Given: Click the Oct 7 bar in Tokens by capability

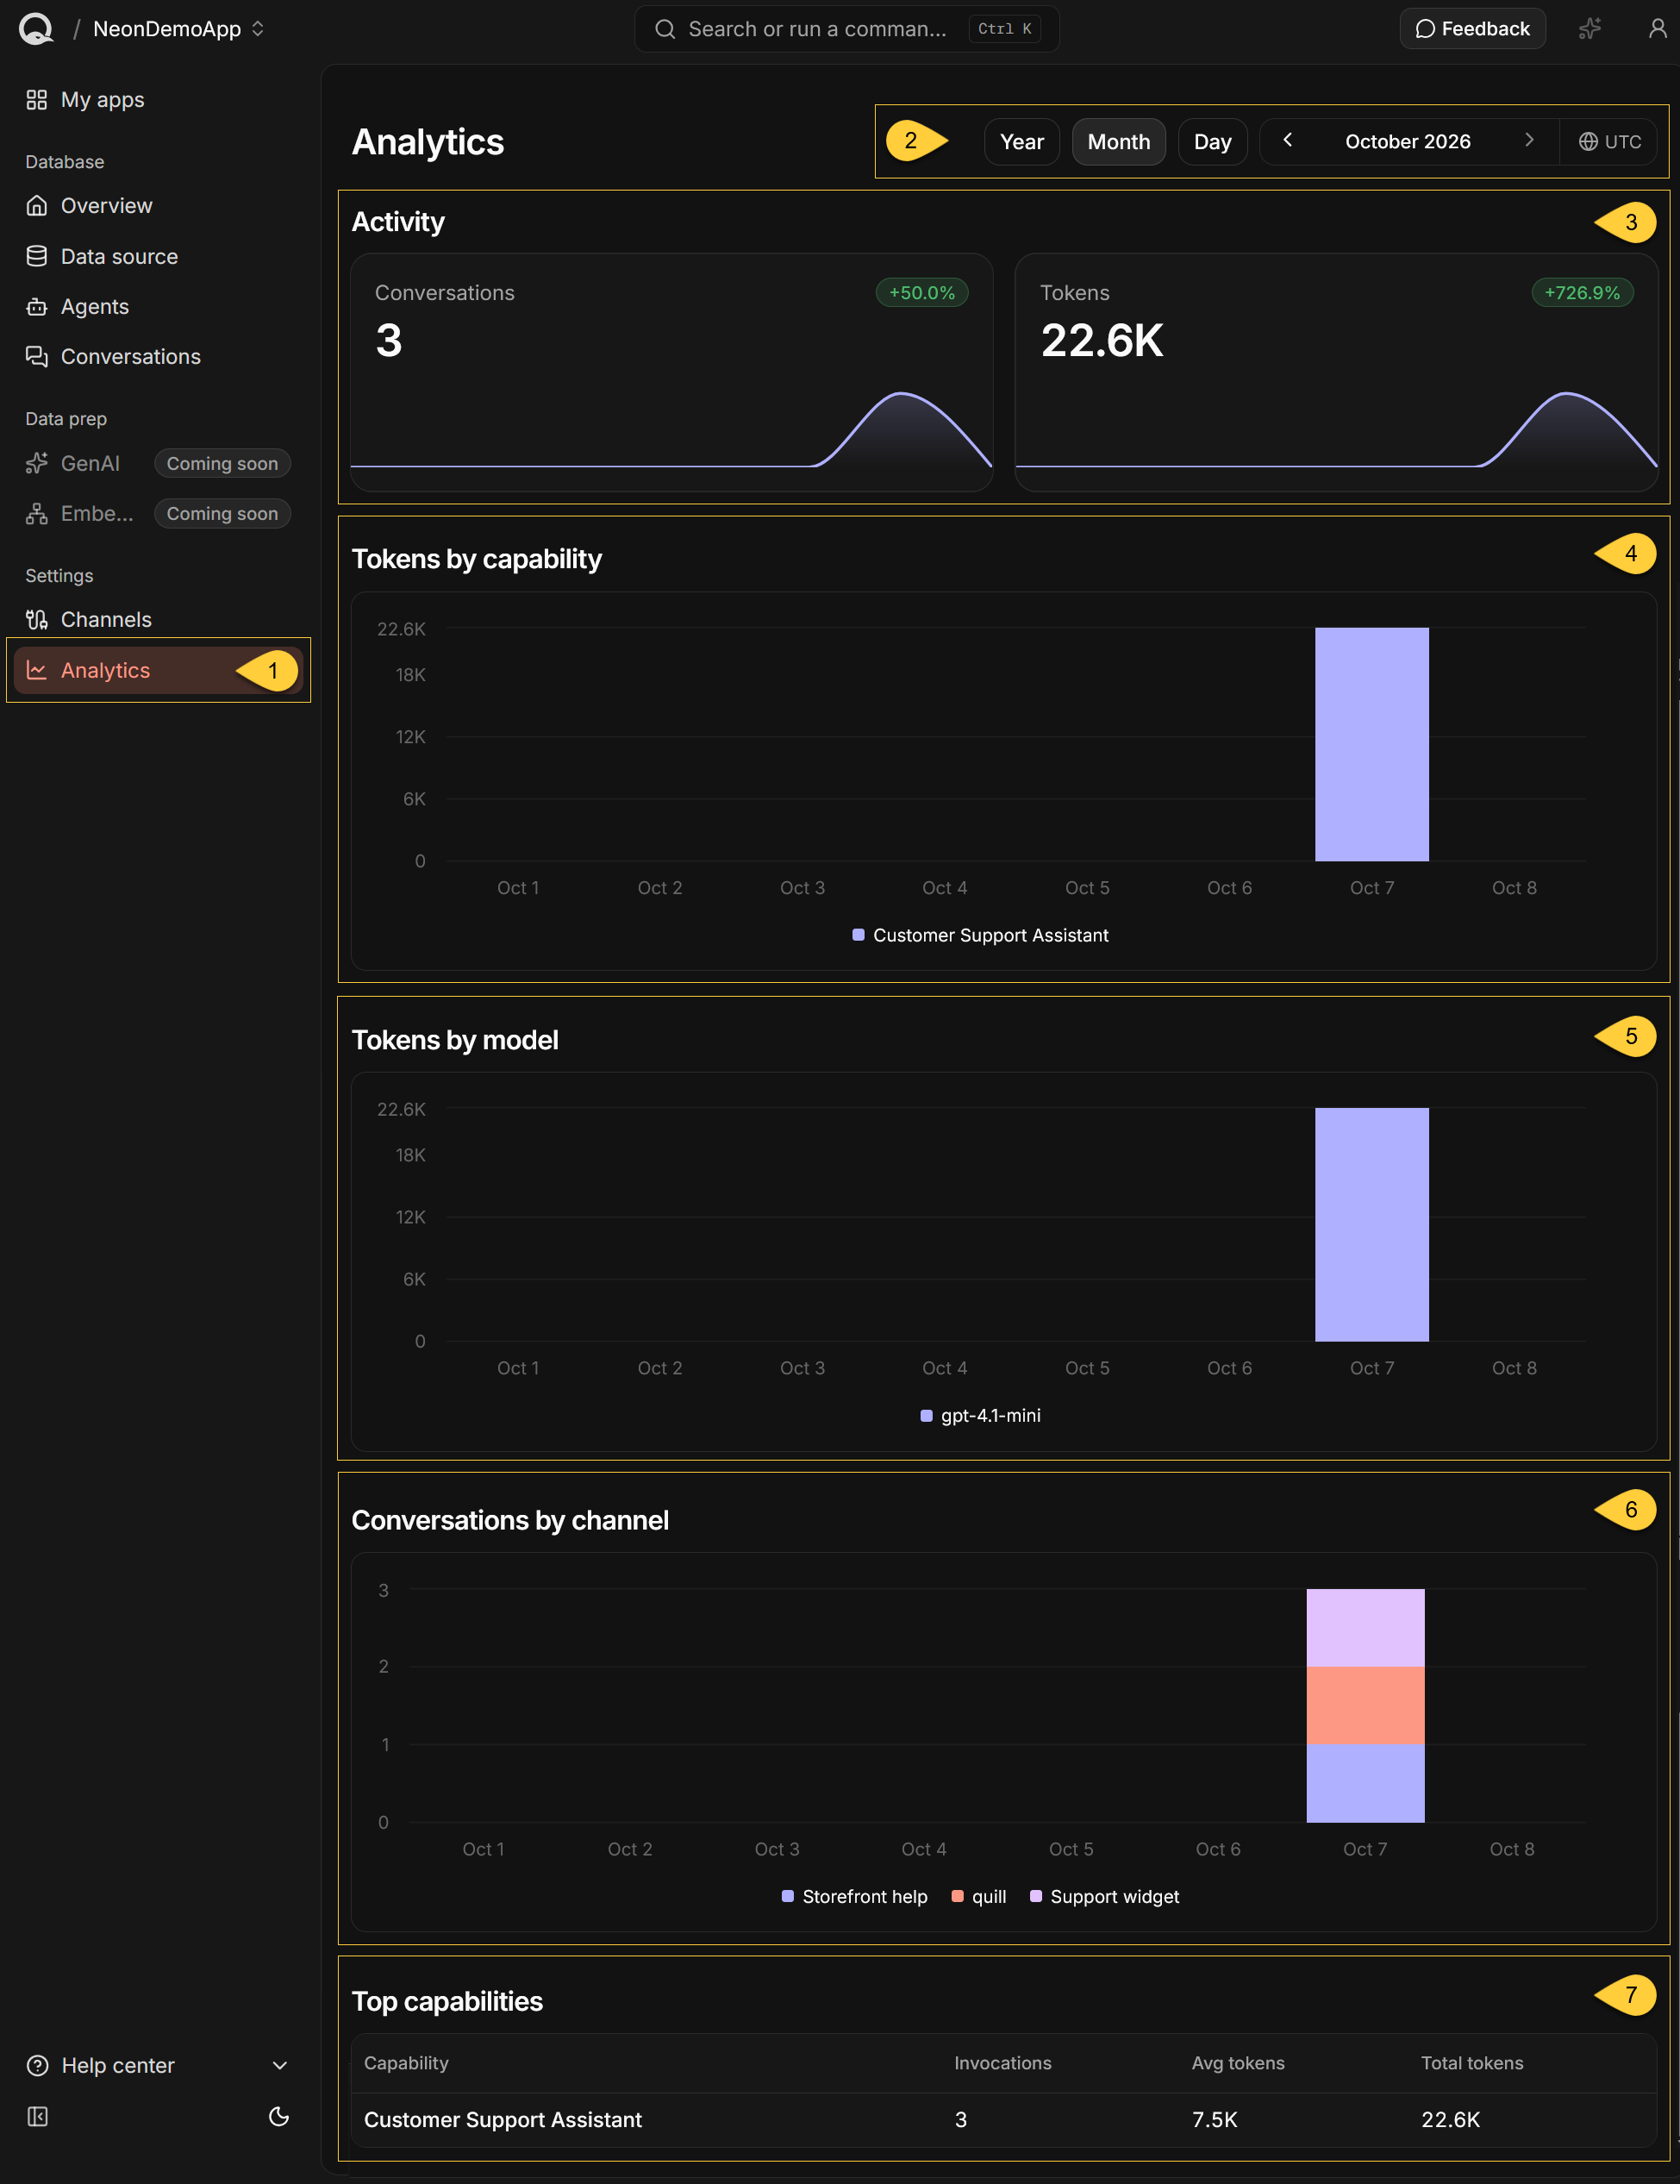Looking at the screenshot, I should (x=1371, y=744).
